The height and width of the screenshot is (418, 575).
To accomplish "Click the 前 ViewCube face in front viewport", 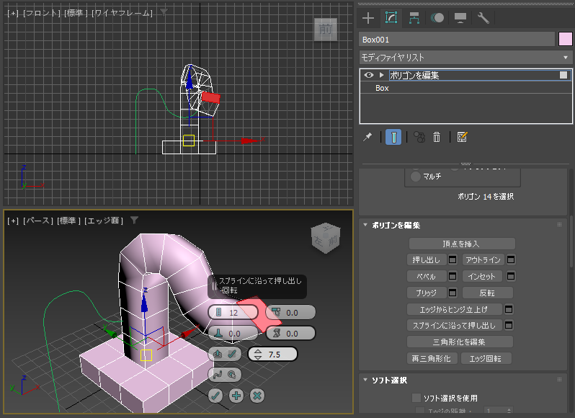I will point(326,29).
